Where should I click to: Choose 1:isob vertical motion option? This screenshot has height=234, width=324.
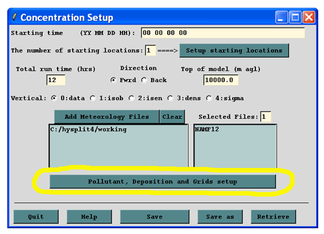click(x=93, y=98)
